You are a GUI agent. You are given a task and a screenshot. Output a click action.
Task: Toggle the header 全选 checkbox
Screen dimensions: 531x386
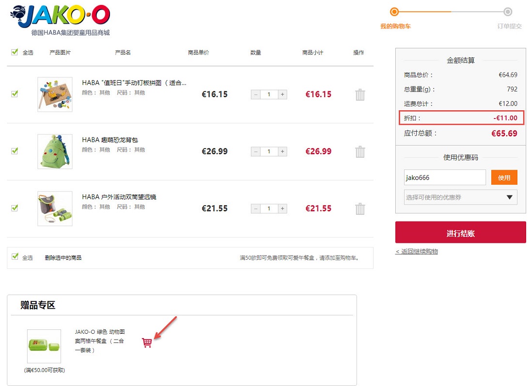15,52
